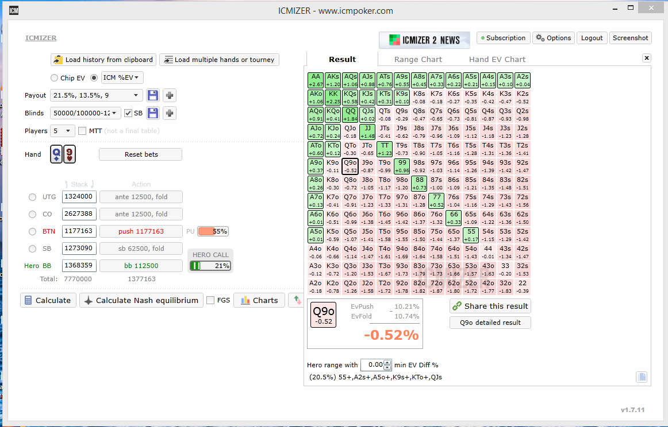
Task: Enable the MTT checkbox
Action: [x=82, y=131]
